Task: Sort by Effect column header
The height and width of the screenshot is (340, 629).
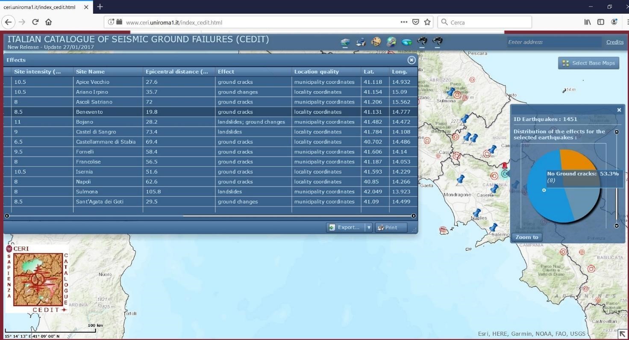Action: [x=253, y=71]
